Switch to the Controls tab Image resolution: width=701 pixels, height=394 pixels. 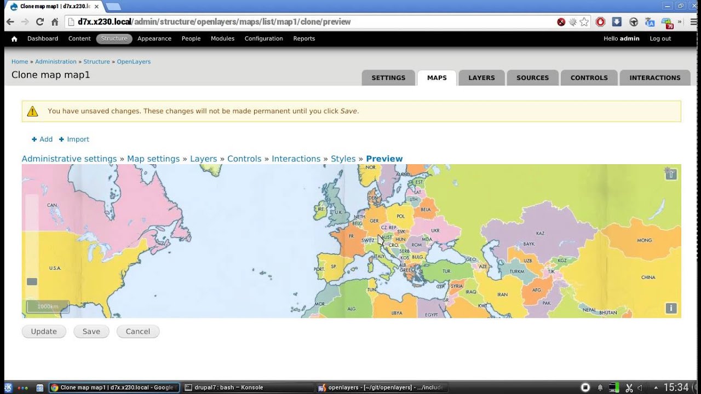[x=589, y=78]
